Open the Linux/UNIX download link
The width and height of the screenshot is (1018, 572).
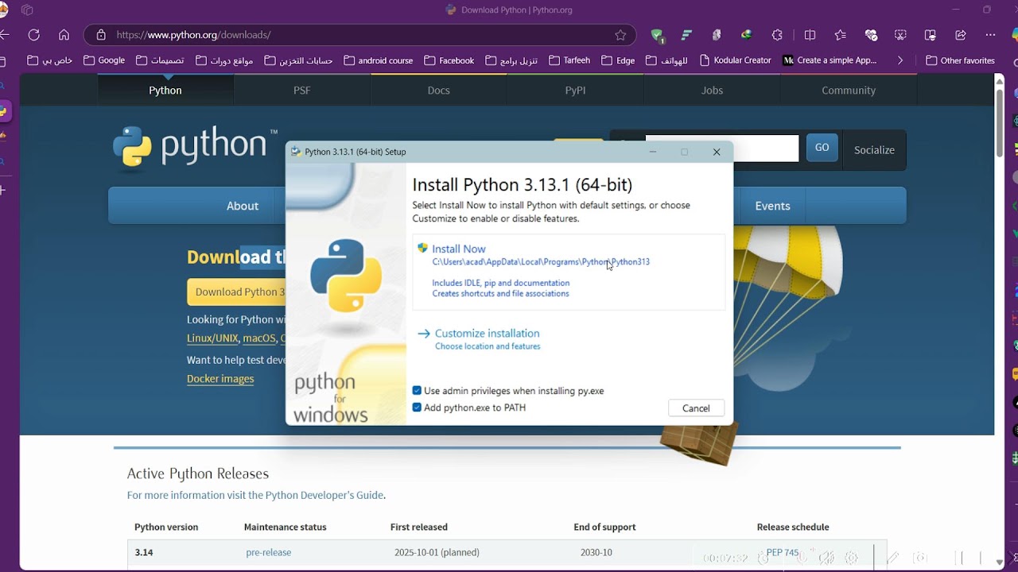pos(212,338)
